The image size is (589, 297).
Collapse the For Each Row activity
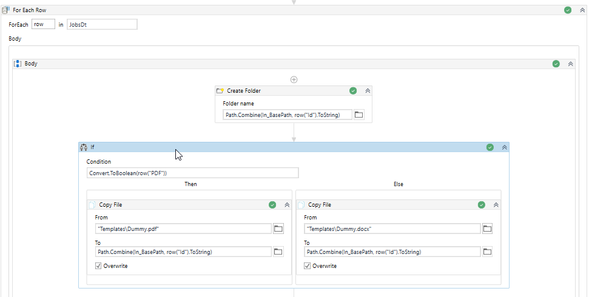pyautogui.click(x=582, y=10)
